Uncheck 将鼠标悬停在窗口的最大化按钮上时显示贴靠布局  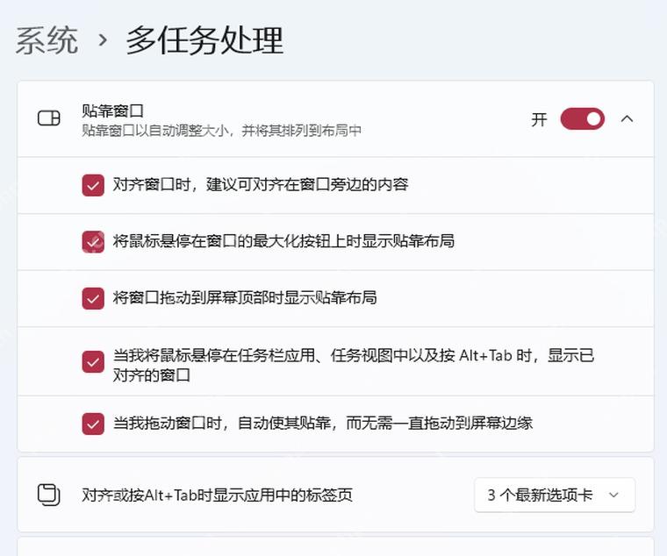[93, 242]
